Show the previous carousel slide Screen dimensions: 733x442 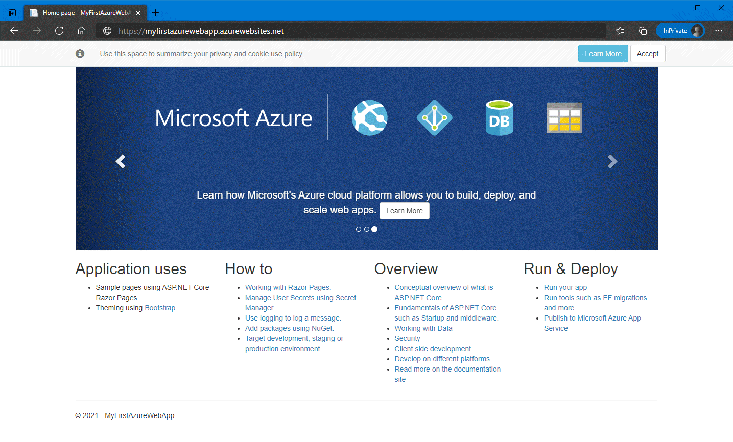click(x=121, y=161)
